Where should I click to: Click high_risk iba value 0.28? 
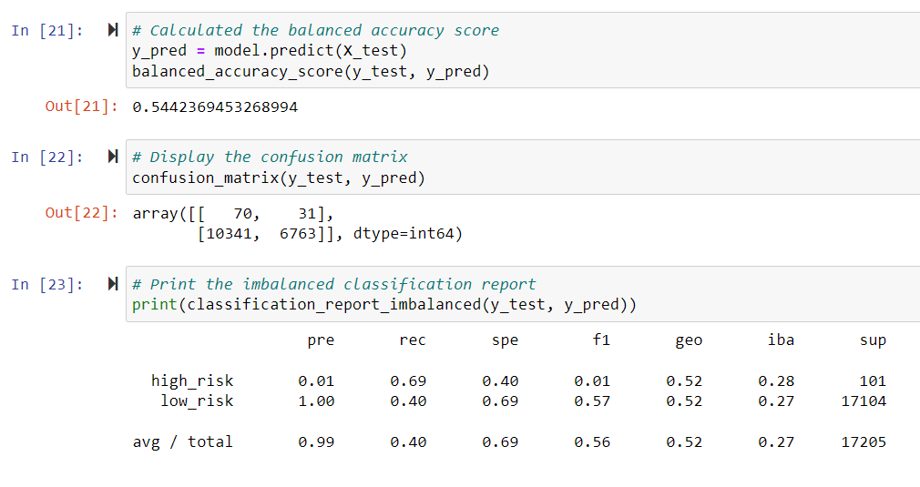776,381
